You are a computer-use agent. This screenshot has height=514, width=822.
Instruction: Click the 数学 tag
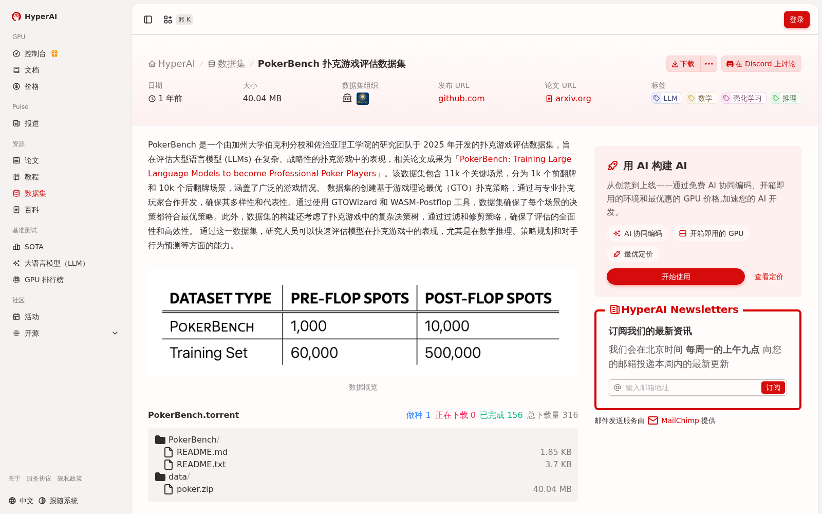pyautogui.click(x=702, y=98)
